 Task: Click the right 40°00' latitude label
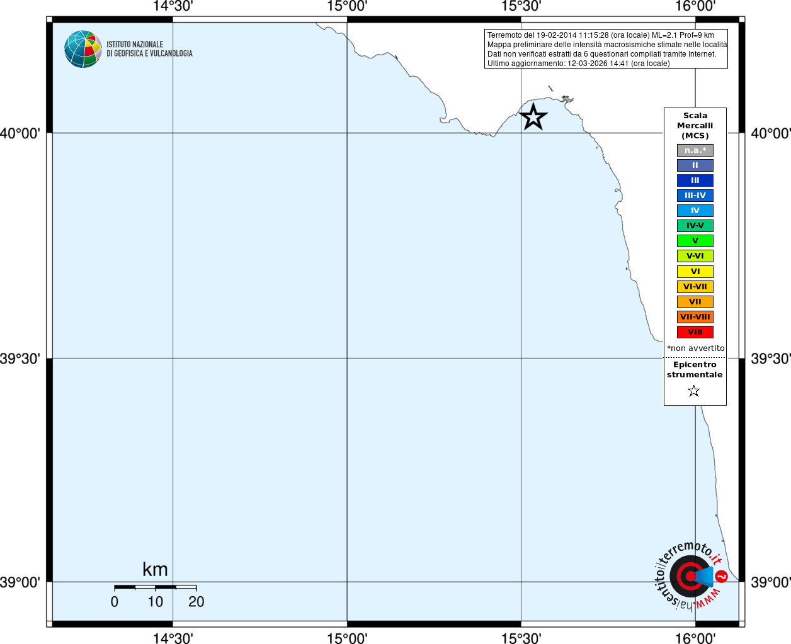point(771,133)
